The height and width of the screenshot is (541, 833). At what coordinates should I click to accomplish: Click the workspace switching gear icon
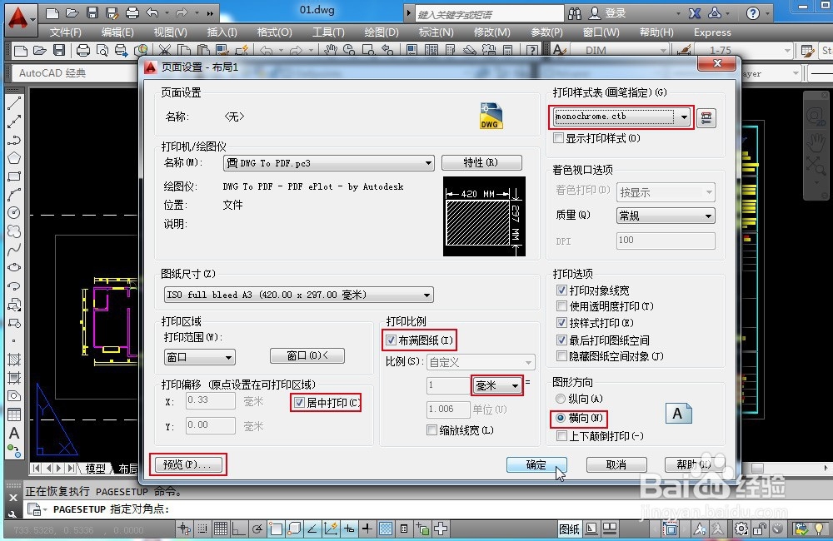click(x=741, y=529)
